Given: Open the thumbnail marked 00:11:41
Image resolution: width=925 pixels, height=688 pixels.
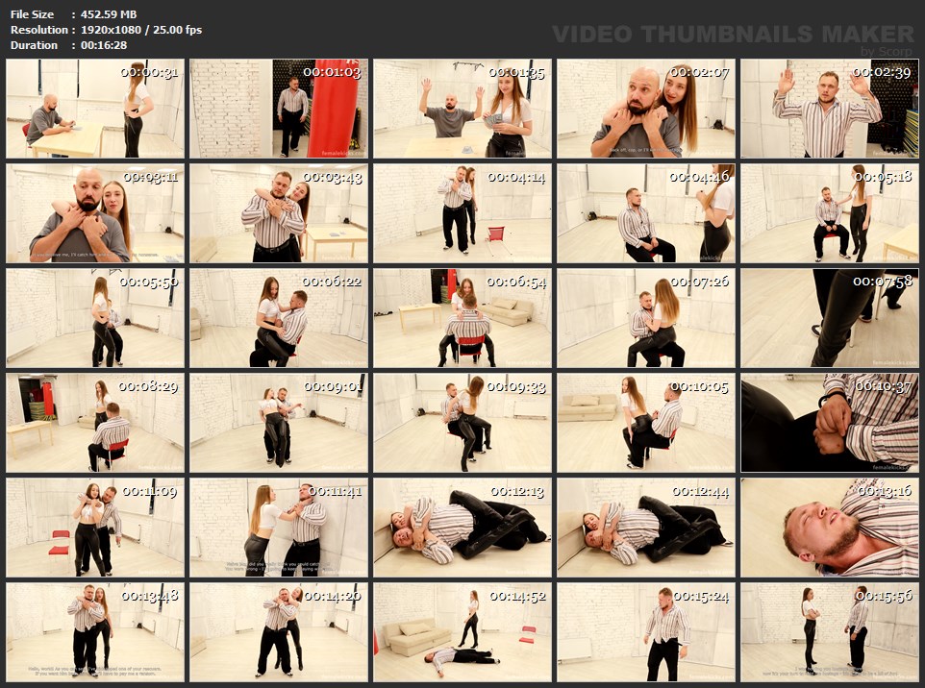Looking at the screenshot, I should click(278, 528).
